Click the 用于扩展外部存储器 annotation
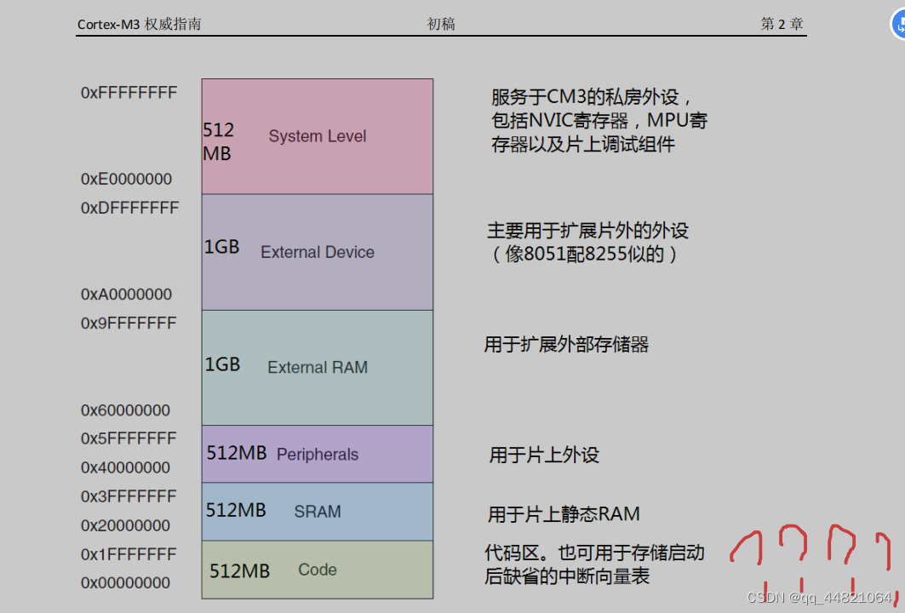This screenshot has height=613, width=905. pyautogui.click(x=566, y=344)
